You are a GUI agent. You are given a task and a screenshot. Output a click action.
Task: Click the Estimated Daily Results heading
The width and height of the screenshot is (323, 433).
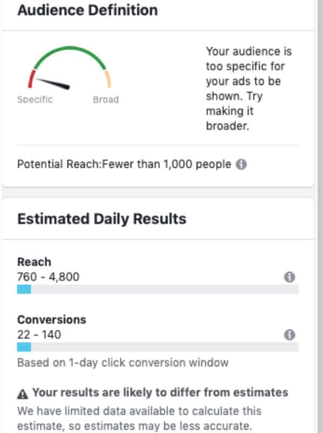[x=102, y=219]
